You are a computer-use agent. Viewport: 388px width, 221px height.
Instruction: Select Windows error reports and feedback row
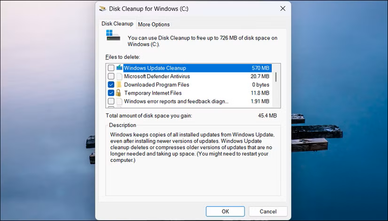pos(176,101)
